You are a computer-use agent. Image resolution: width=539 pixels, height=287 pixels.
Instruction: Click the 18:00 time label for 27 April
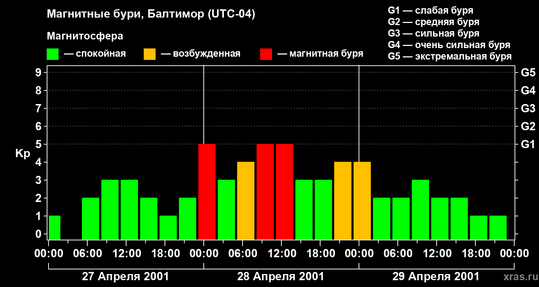click(165, 254)
